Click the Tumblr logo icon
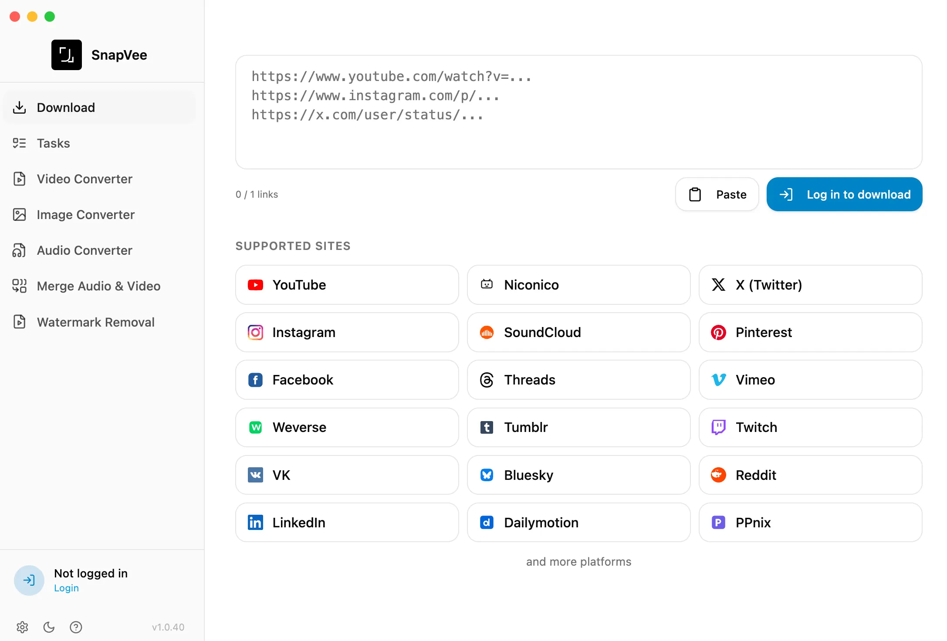The height and width of the screenshot is (641, 947). coord(487,427)
